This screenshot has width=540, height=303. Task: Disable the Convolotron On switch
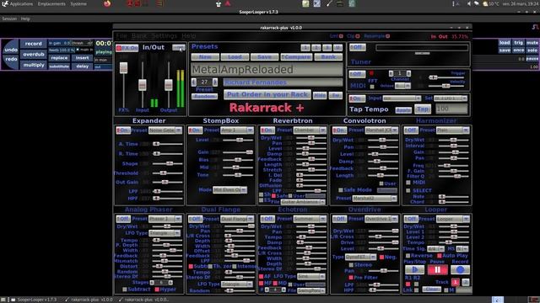tap(339, 130)
